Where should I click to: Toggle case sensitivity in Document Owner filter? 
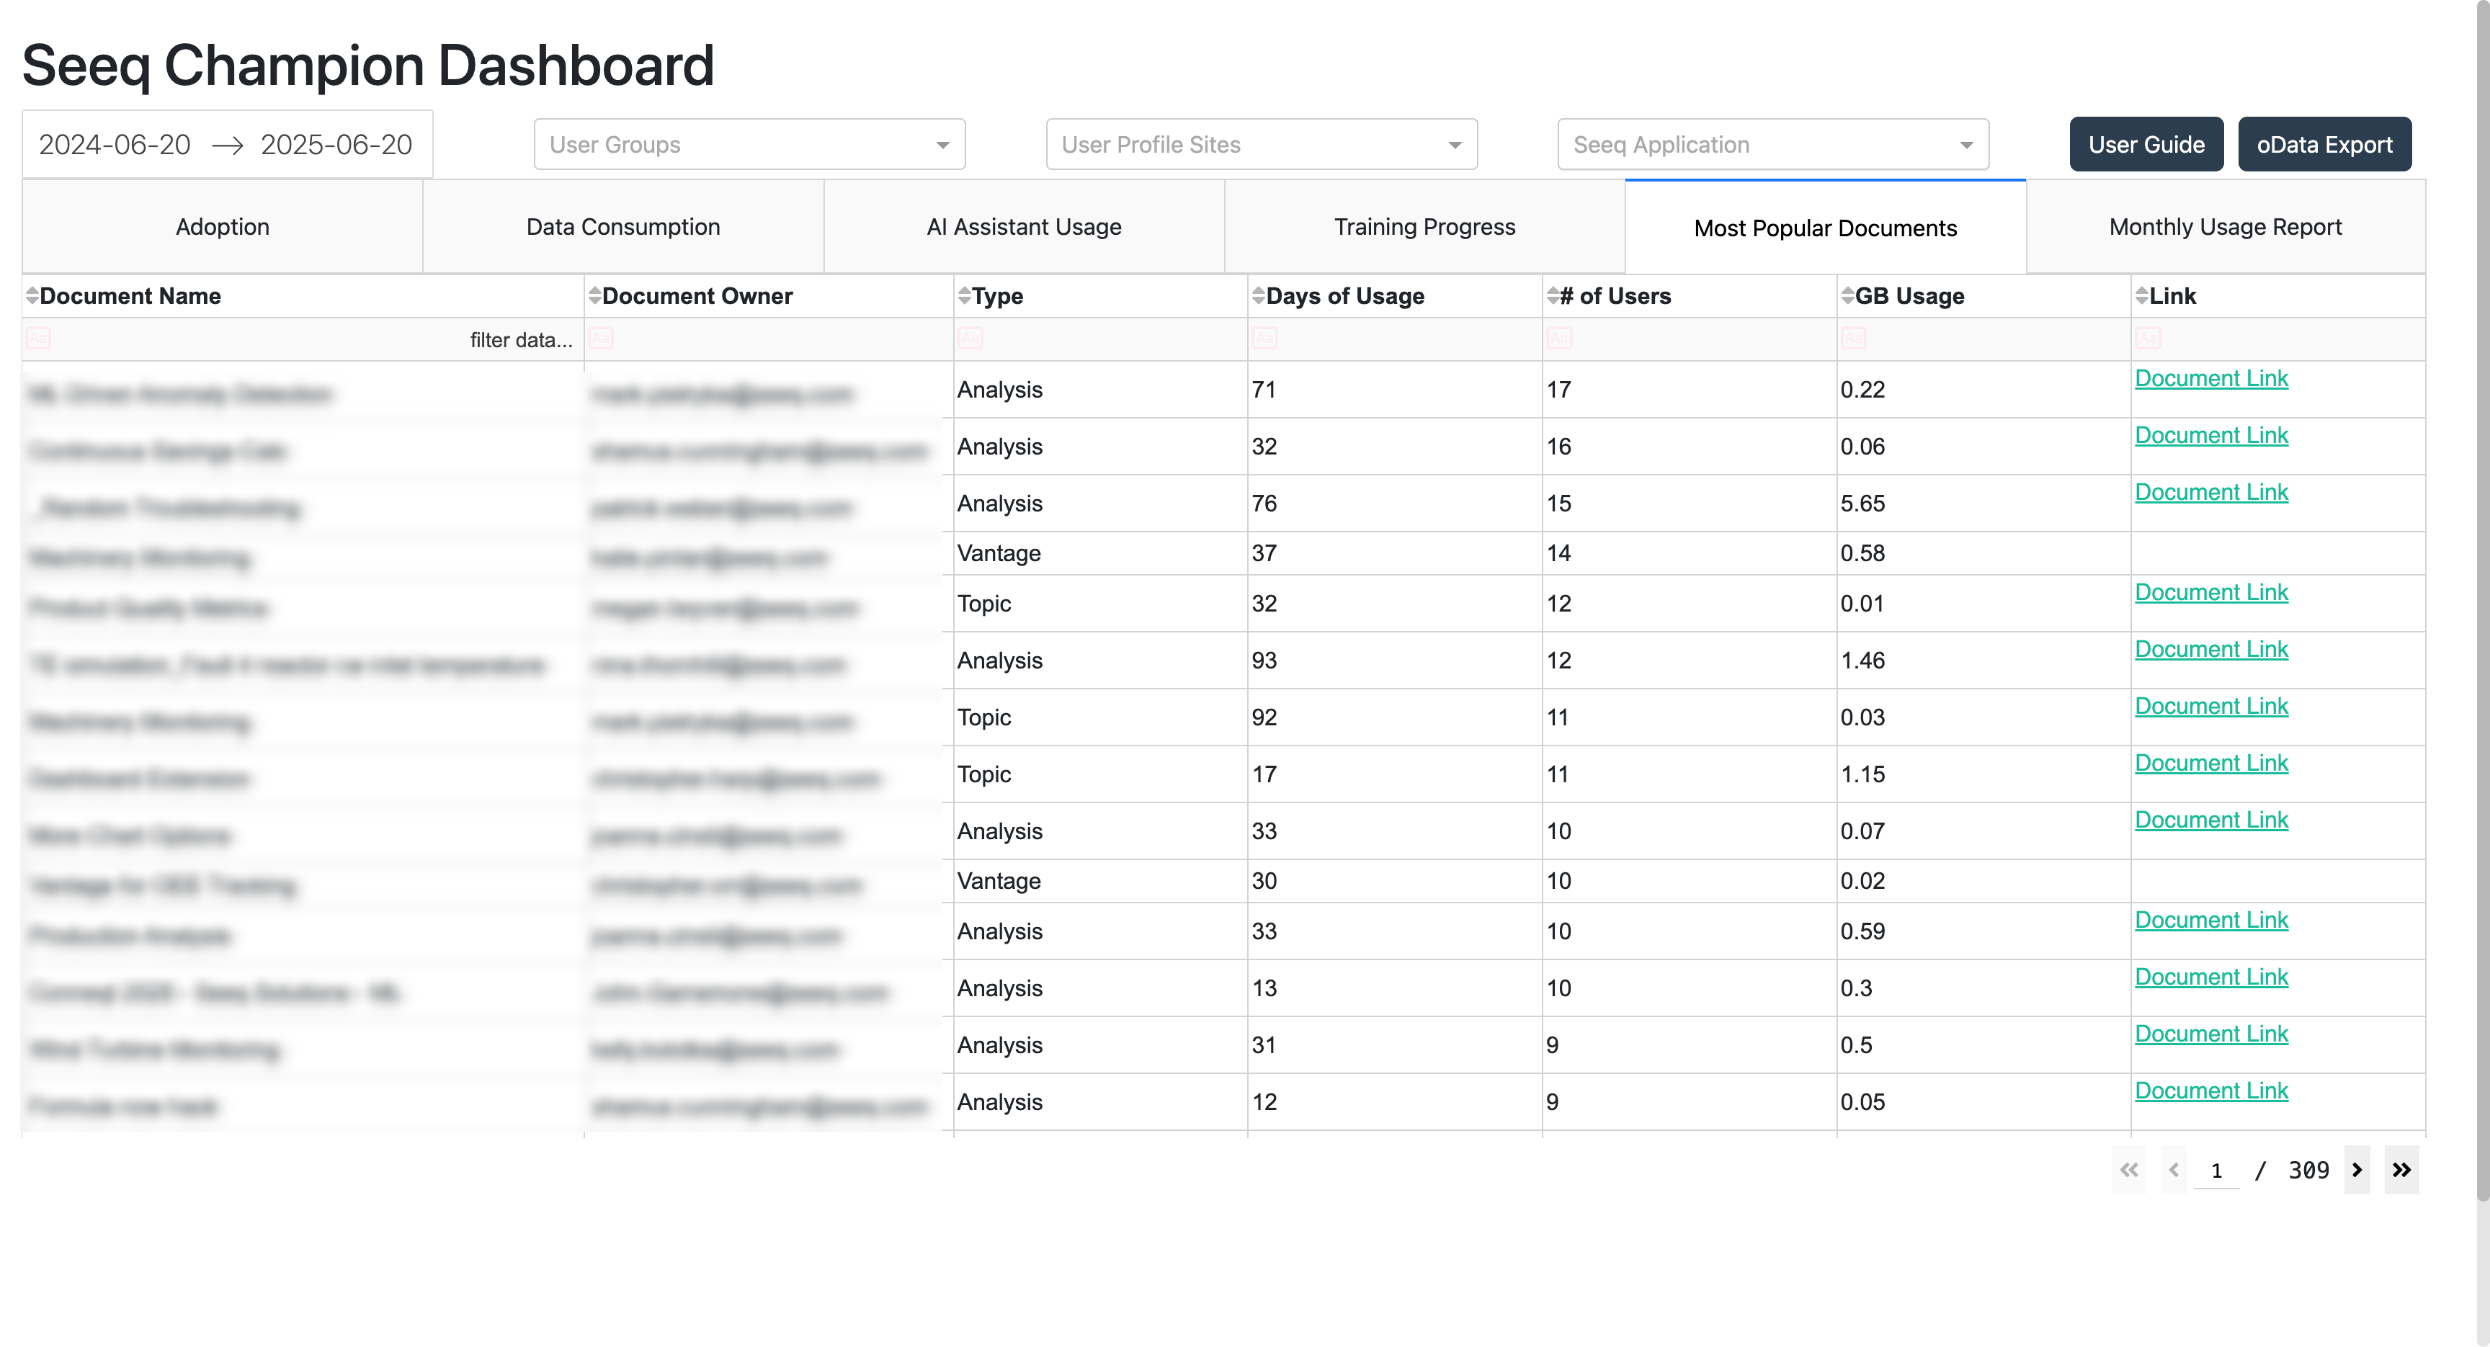pos(600,339)
